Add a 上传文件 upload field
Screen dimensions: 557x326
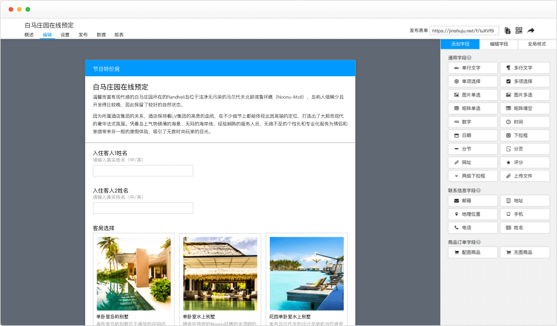tap(524, 176)
